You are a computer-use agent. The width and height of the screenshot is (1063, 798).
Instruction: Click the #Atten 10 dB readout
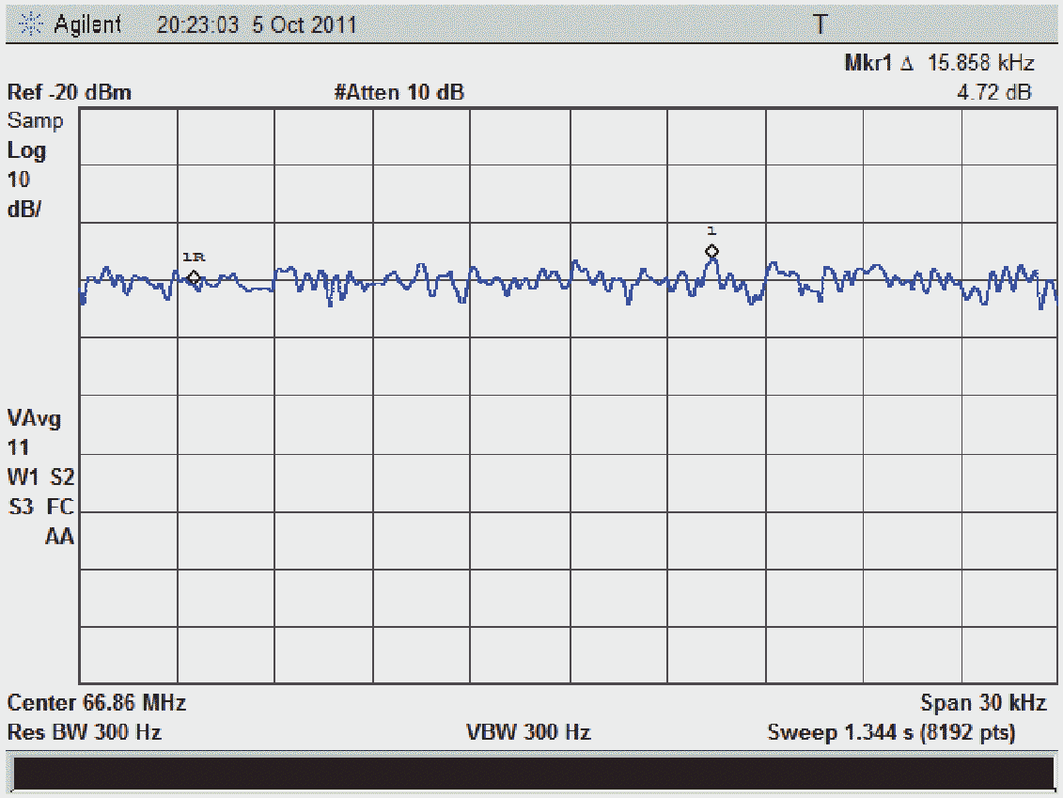point(399,92)
